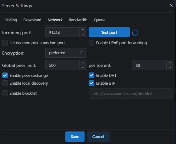Save the server settings
Image resolution: width=176 pixels, height=144 pixels.
75,136
